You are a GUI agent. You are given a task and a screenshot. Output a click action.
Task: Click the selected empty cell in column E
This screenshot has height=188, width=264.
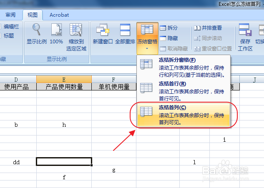click(64, 162)
